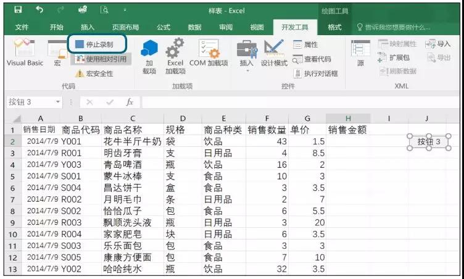The image size is (464, 279).
Task: Click the XML 源 source icon
Action: click(x=360, y=52)
